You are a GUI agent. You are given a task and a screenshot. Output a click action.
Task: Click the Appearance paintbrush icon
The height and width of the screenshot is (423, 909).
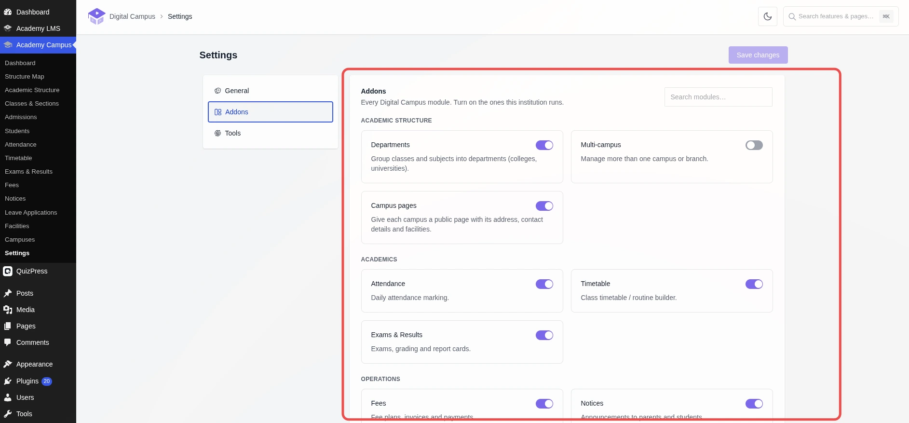coord(8,364)
